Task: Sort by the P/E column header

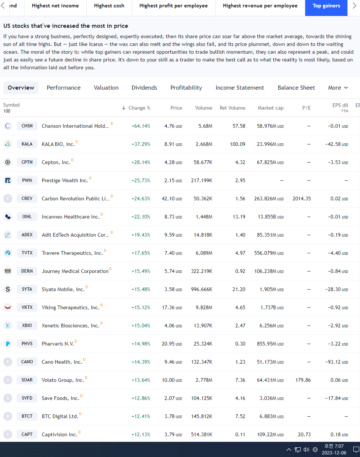Action: pyautogui.click(x=307, y=108)
